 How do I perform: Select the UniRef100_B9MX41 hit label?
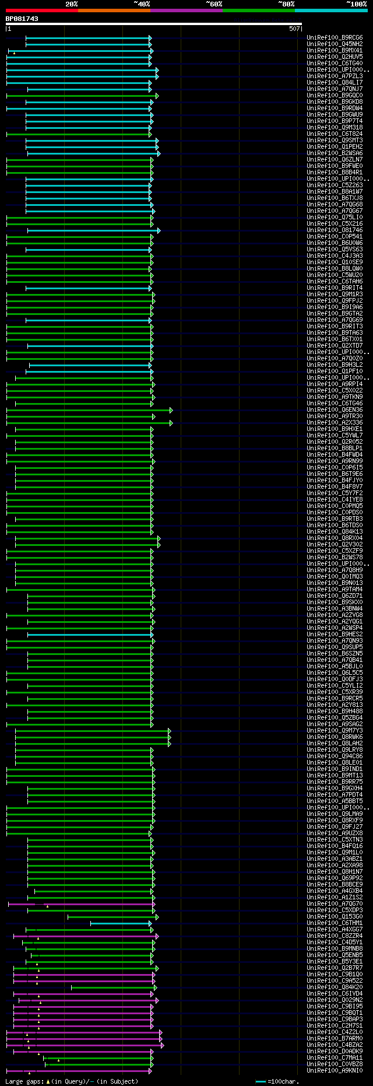[x=335, y=50]
